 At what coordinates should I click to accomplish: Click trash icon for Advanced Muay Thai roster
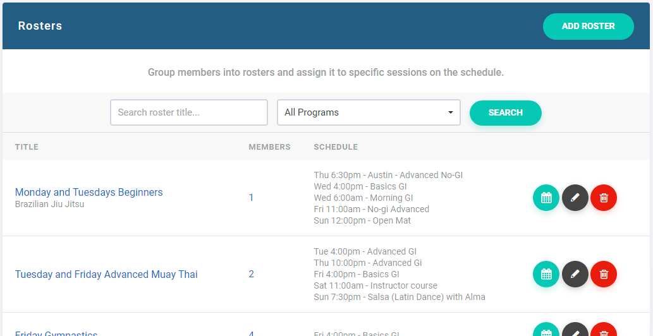coord(604,274)
